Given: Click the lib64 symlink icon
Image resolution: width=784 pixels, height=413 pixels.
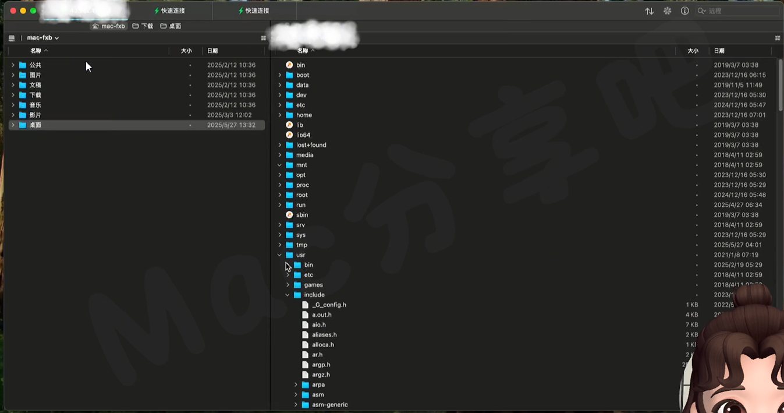Looking at the screenshot, I should pos(289,135).
